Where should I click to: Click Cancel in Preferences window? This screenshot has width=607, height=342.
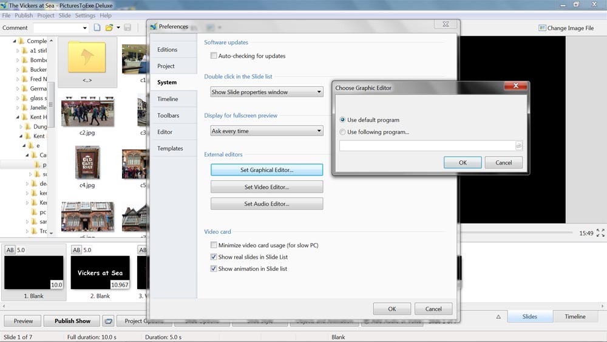[x=433, y=309]
